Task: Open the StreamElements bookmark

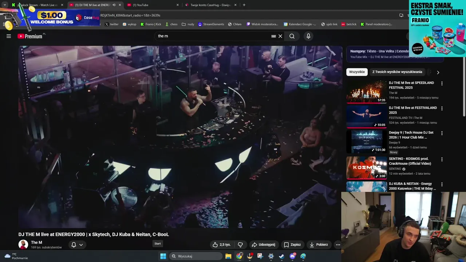Action: coord(211,24)
